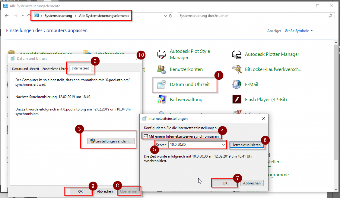Uncheck Mit einem Internetzeitserver synchronisieren
The height and width of the screenshot is (198, 340).
tap(146, 136)
